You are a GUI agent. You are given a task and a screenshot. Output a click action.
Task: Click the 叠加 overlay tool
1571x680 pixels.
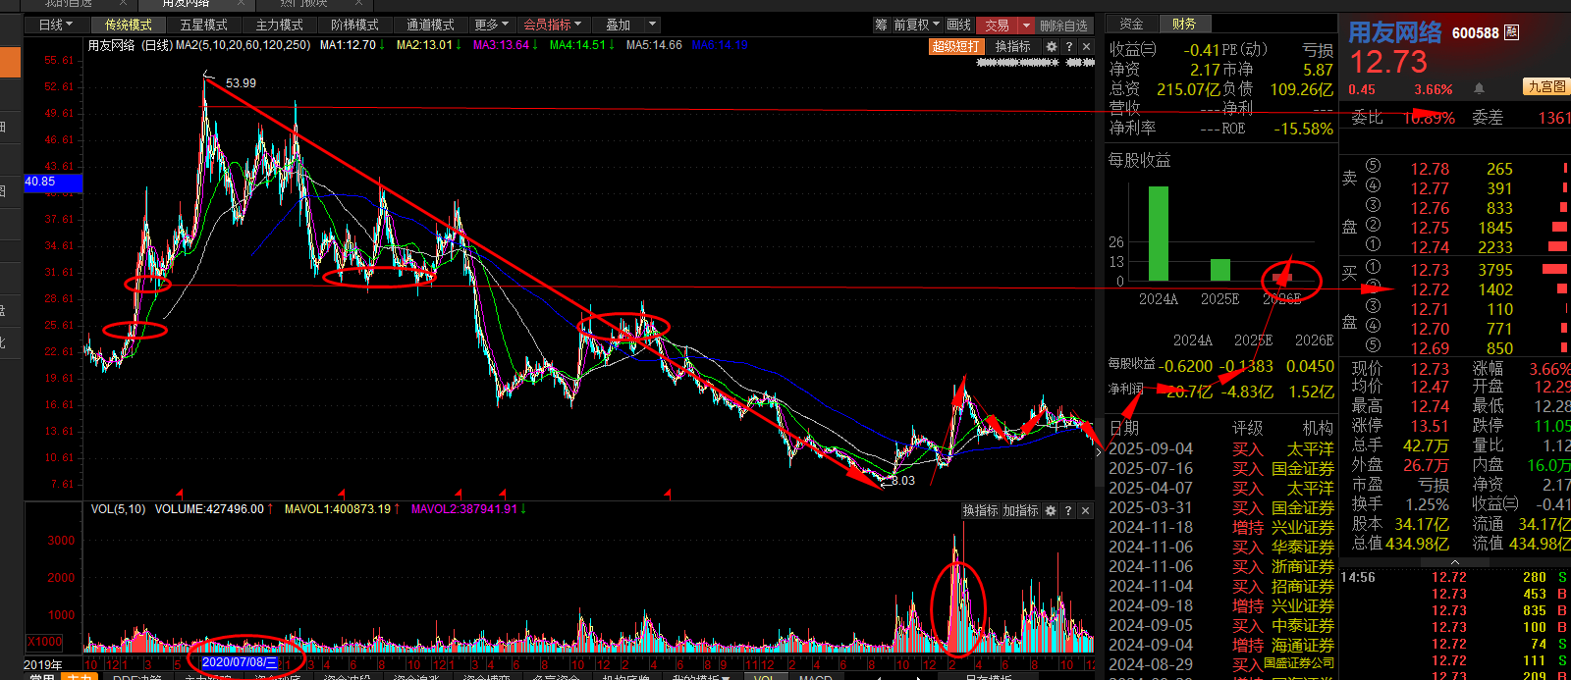(x=618, y=25)
